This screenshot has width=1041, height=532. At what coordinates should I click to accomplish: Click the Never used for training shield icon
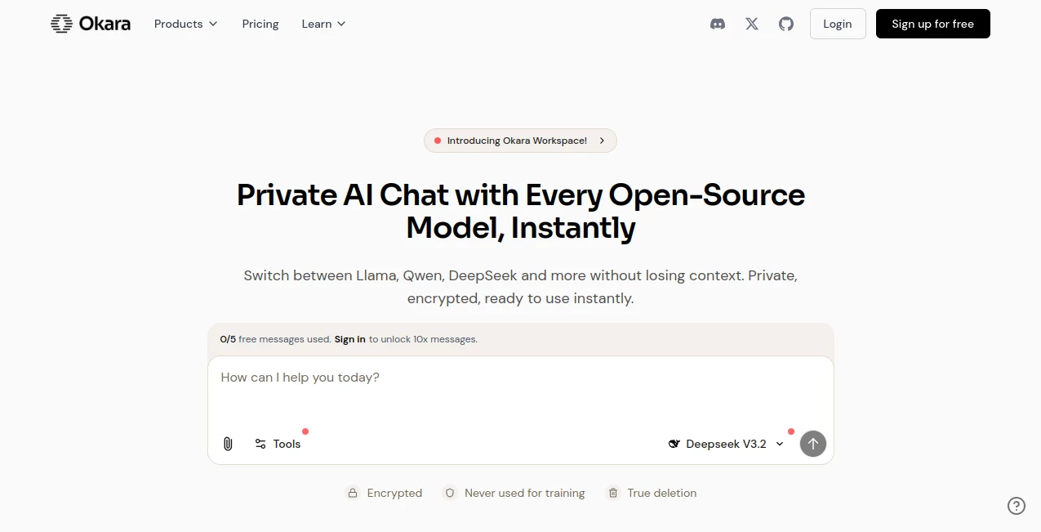(x=450, y=493)
